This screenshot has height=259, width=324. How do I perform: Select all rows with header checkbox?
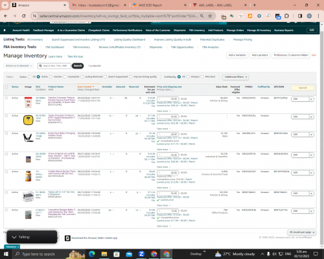point(6,87)
